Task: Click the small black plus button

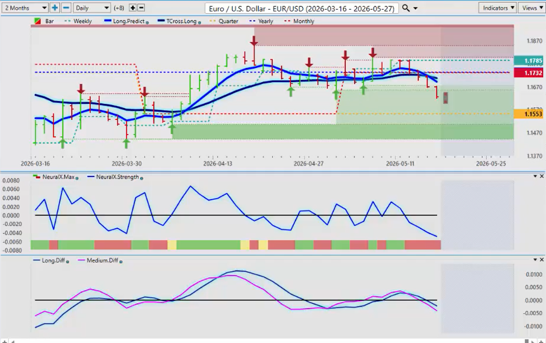Action: 132,7
